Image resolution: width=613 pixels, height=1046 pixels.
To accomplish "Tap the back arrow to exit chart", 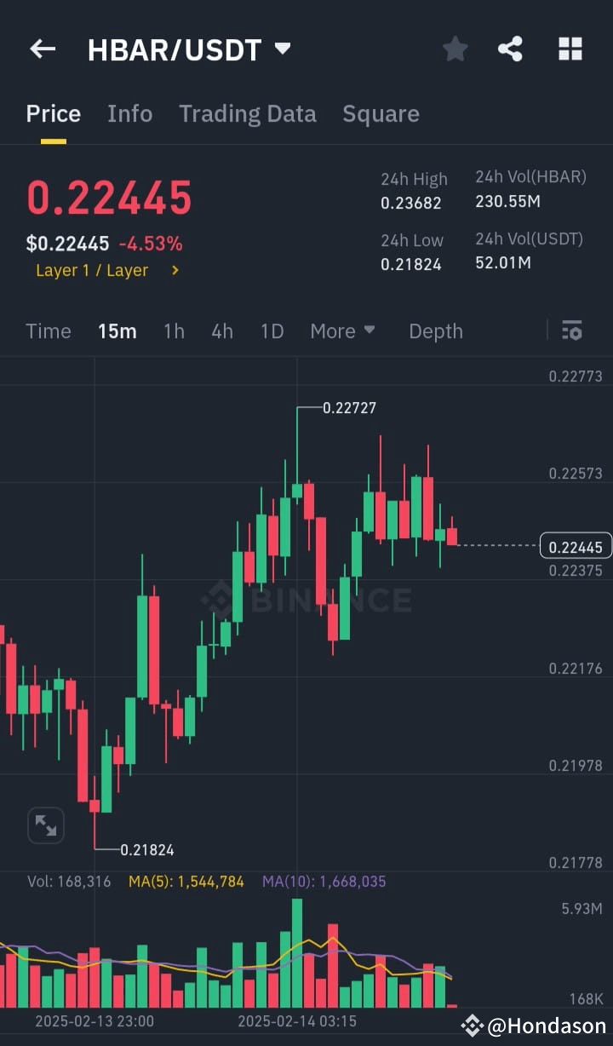I will coord(42,49).
